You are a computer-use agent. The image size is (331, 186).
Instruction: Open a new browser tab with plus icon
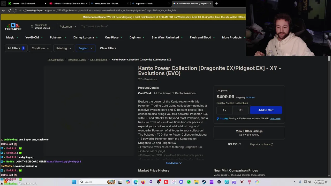[x=216, y=4]
